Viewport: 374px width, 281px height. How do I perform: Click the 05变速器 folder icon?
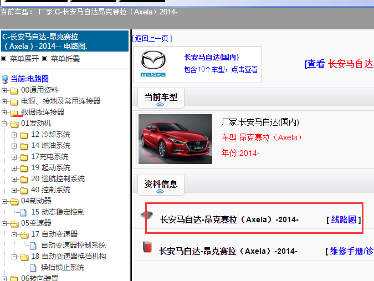pyautogui.click(x=14, y=224)
